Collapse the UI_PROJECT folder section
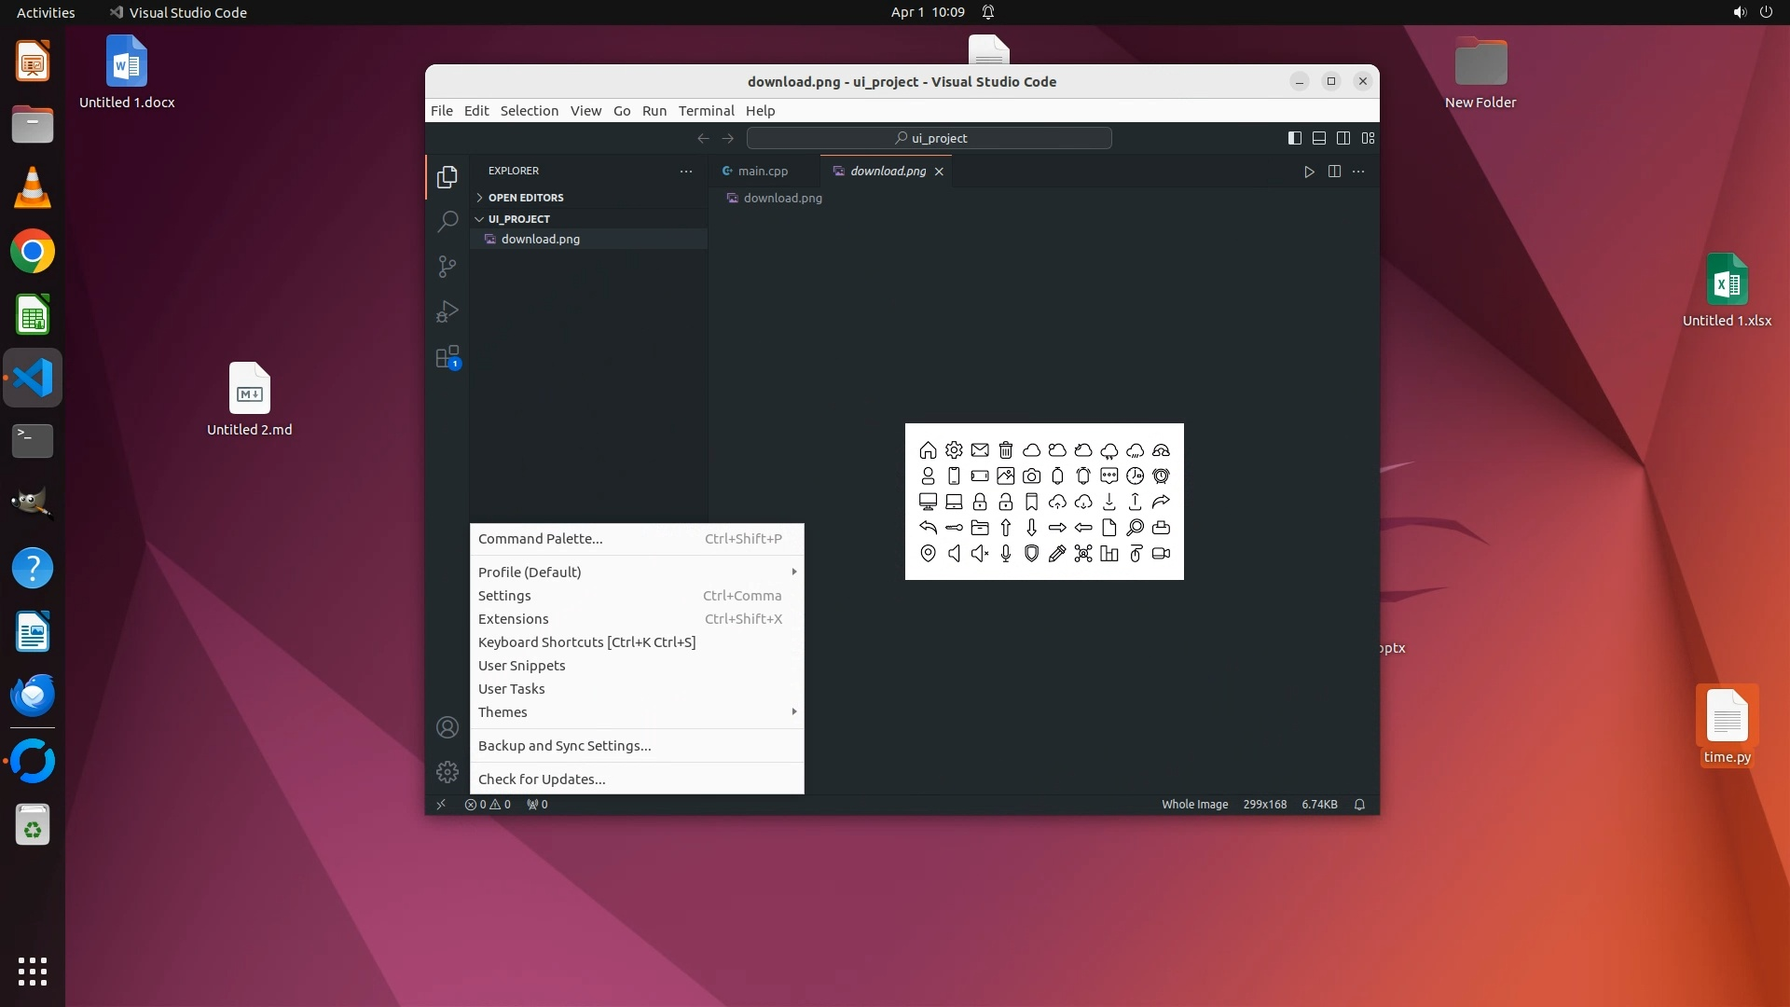The width and height of the screenshot is (1790, 1007). pyautogui.click(x=518, y=219)
